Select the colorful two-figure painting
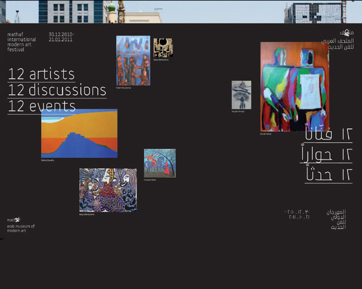The width and height of the screenshot is (362, 289). (295, 87)
